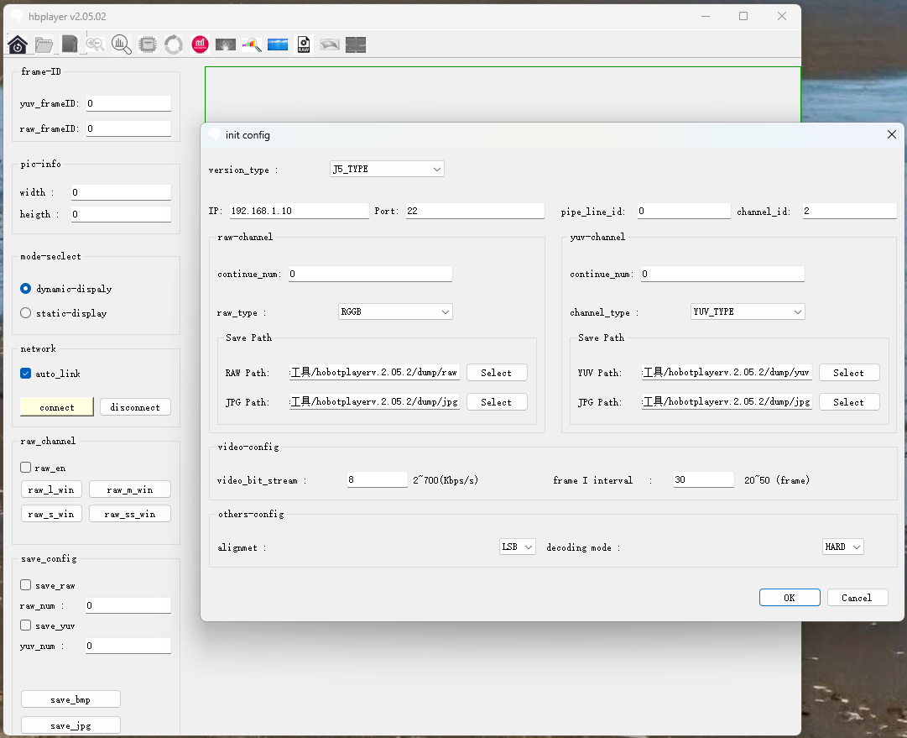Viewport: 907px width, 738px height.
Task: Open the alignment LSB dropdown
Action: click(x=517, y=547)
